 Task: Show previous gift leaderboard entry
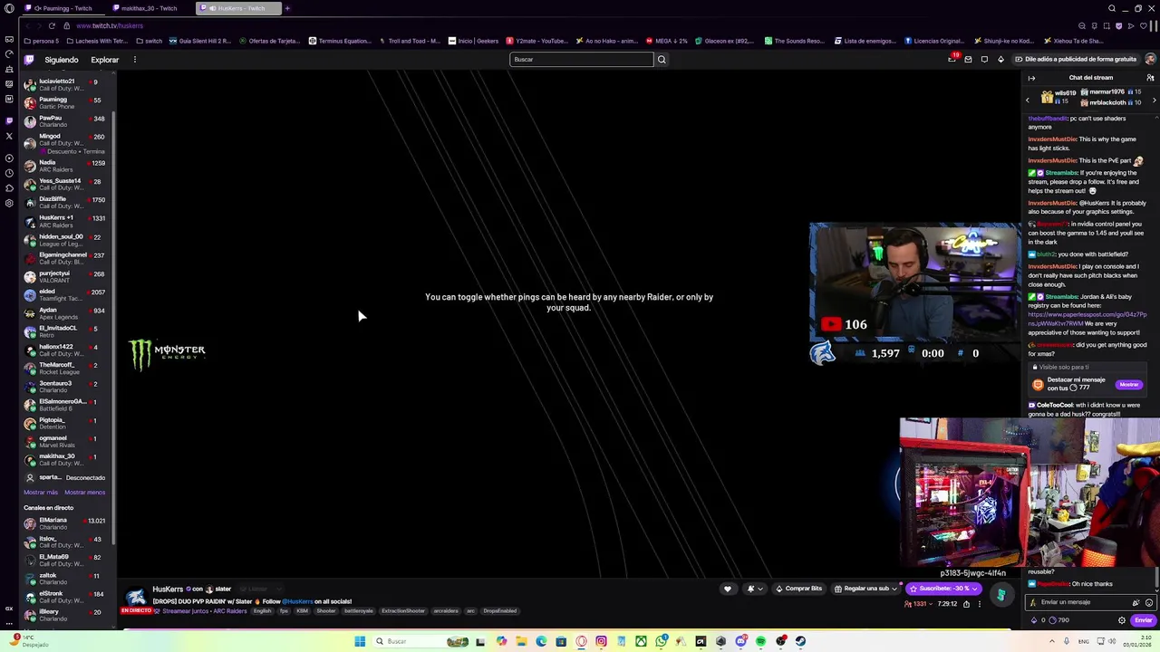point(1029,100)
